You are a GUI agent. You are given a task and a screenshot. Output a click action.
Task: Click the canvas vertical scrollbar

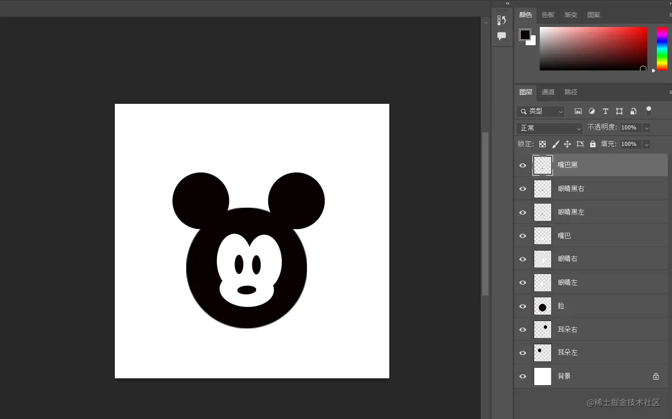point(485,214)
